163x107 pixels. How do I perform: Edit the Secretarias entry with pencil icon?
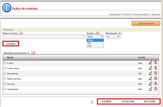(151, 73)
